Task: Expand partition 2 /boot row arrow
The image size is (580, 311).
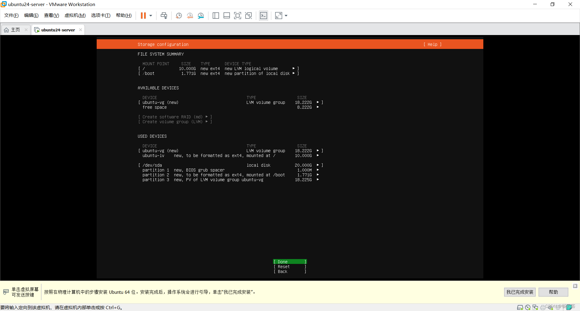Action: pyautogui.click(x=318, y=175)
